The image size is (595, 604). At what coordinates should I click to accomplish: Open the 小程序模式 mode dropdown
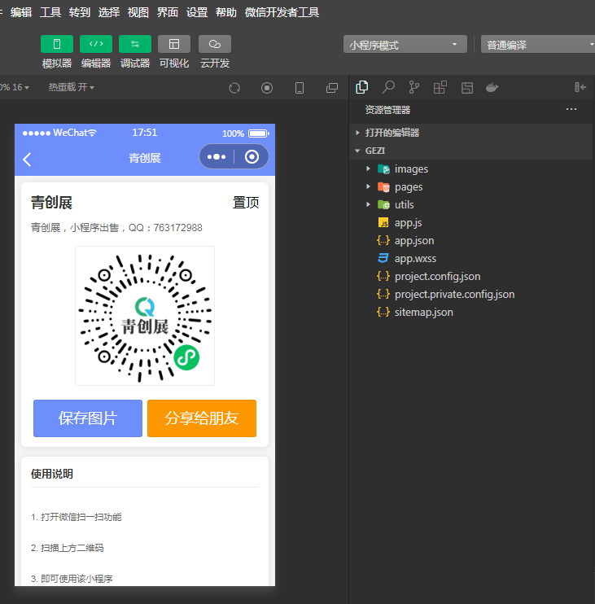point(405,45)
